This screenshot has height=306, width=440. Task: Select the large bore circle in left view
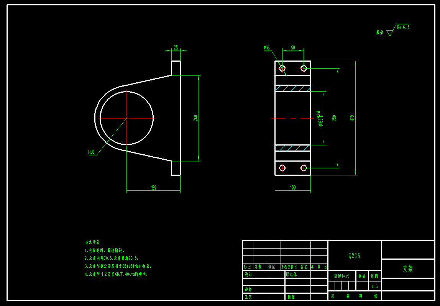pos(126,118)
